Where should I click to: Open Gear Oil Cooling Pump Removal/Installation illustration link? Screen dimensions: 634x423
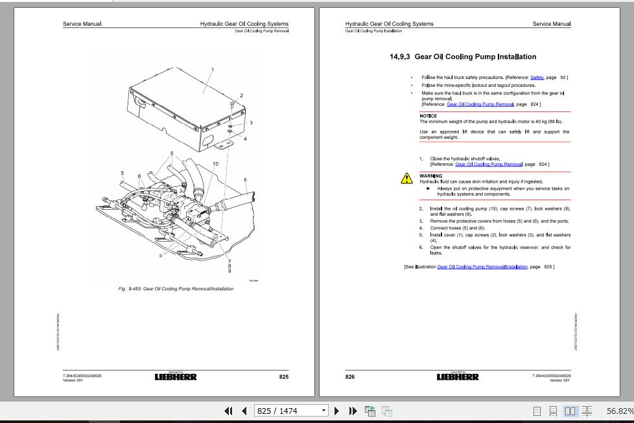pos(482,267)
